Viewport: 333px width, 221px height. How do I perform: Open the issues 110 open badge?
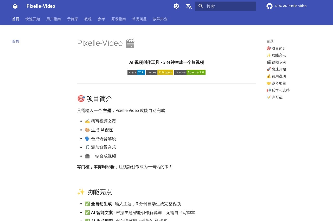(160, 72)
